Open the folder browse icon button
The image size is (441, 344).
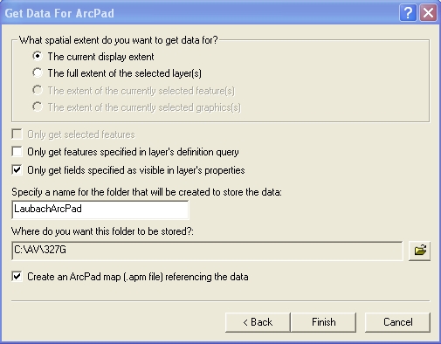click(x=419, y=251)
